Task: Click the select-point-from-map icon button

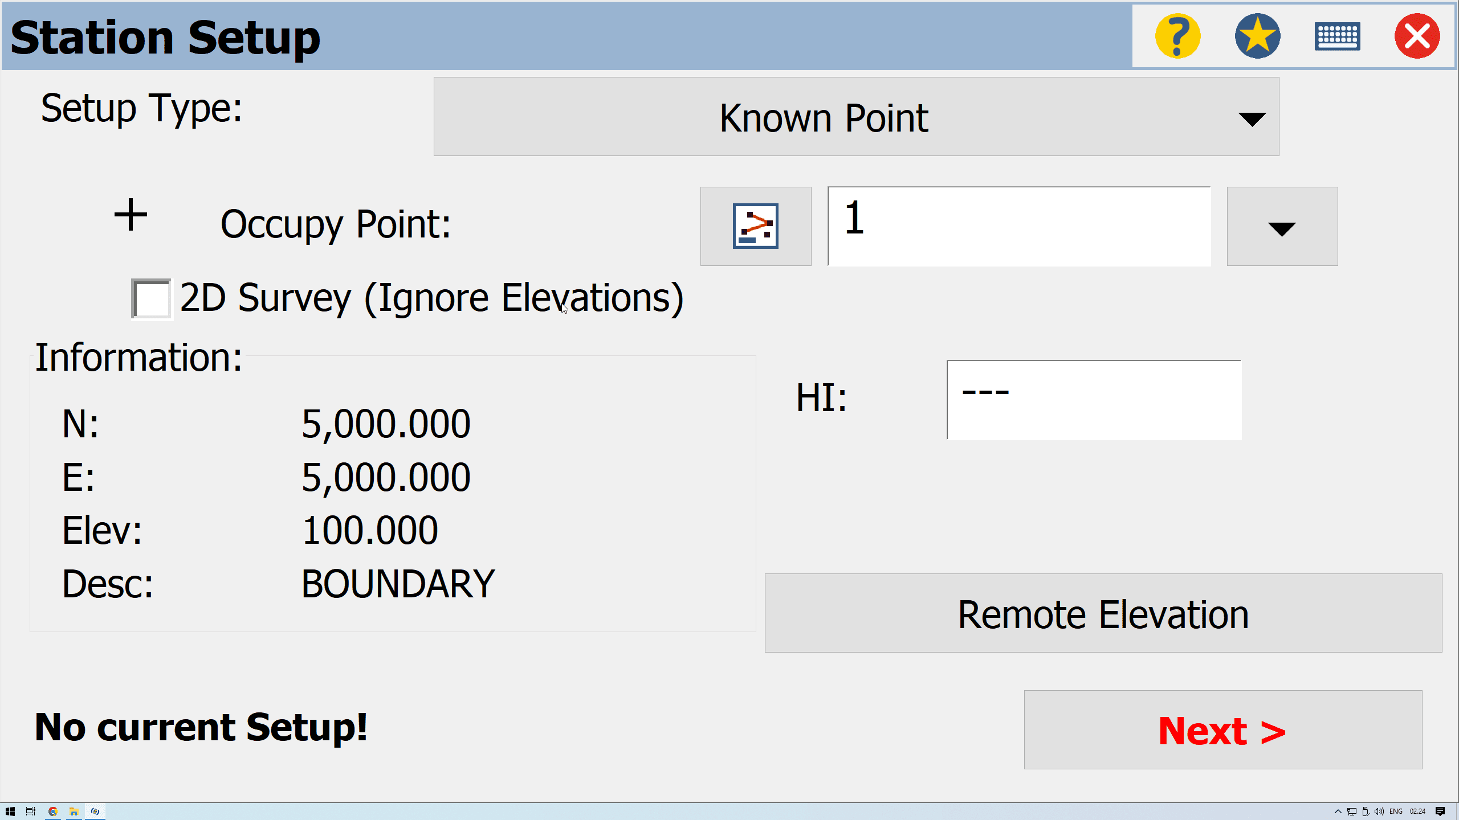Action: (755, 226)
